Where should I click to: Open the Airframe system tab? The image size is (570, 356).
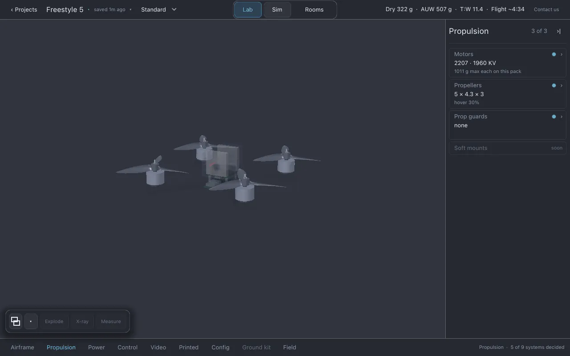tap(22, 347)
